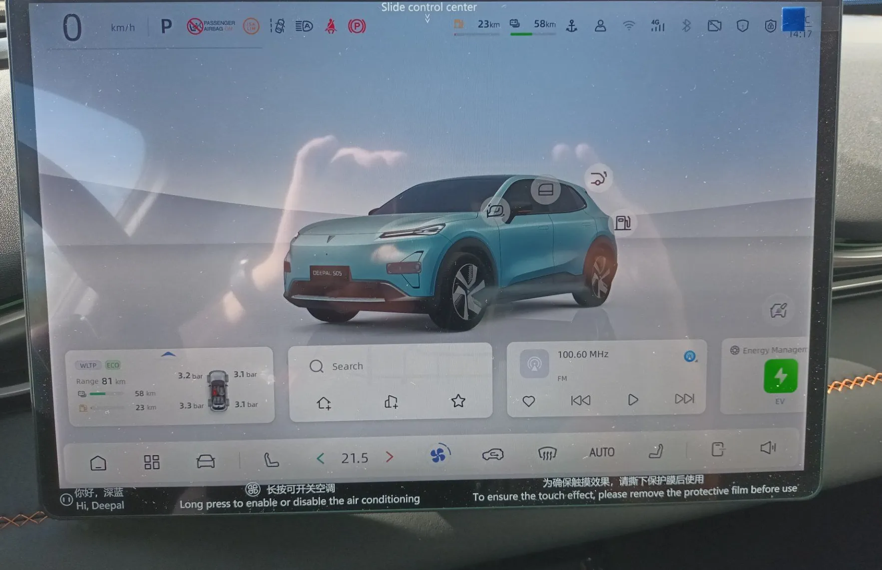Screen dimensions: 882x570
Task: Toggle the air conditioning fan
Action: [440, 454]
